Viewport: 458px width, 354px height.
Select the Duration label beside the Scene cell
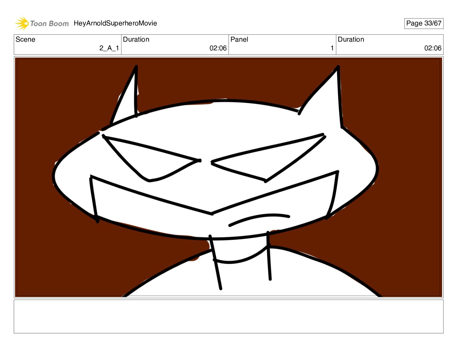(136, 39)
